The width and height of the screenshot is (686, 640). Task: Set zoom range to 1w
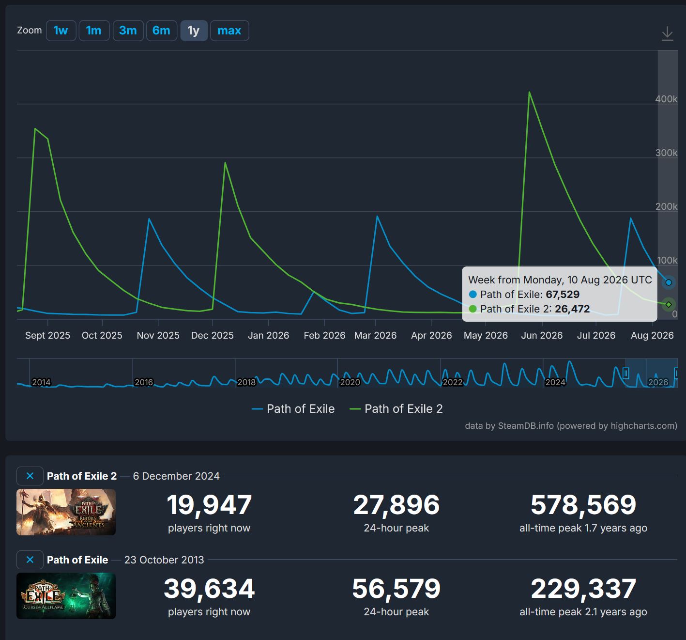pyautogui.click(x=61, y=31)
